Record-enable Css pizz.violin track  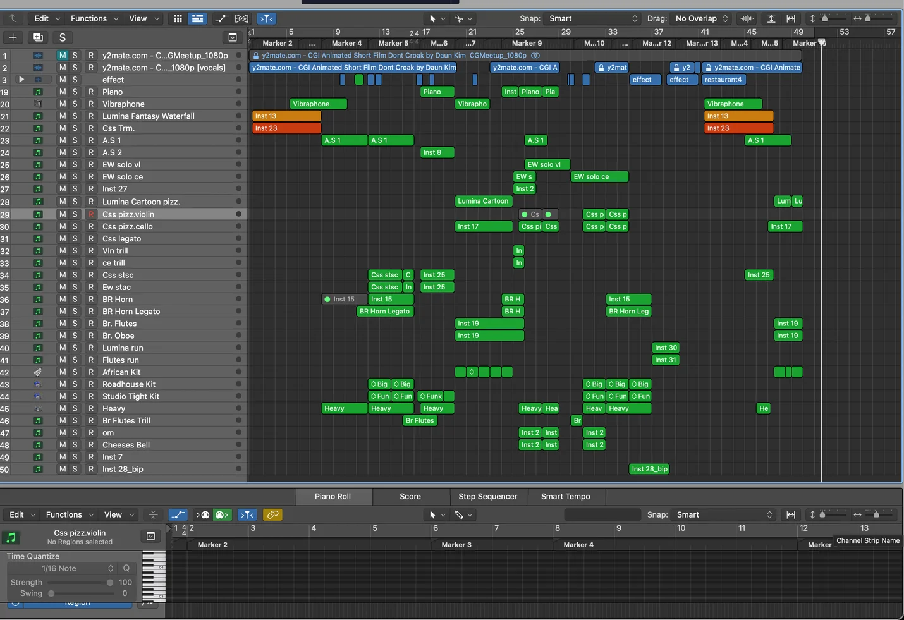coord(91,214)
